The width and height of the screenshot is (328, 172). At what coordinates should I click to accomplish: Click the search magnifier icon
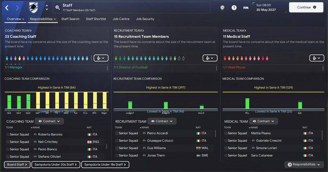[x=57, y=8]
